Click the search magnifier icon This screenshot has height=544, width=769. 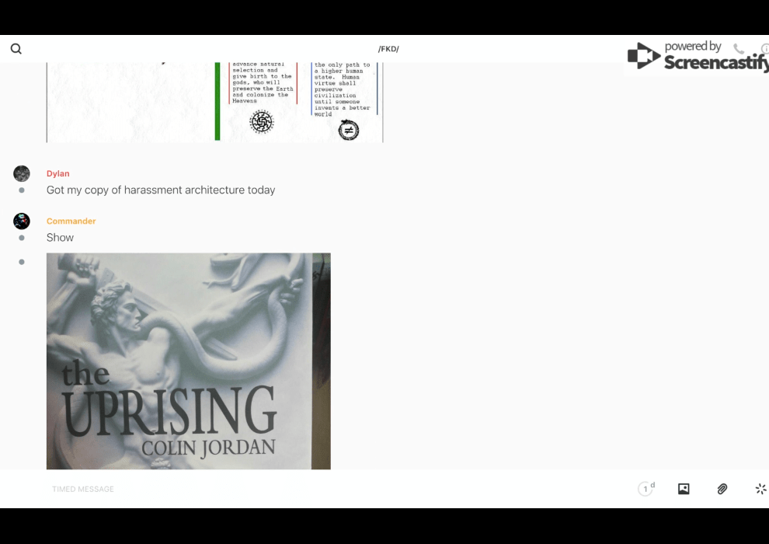(x=16, y=49)
